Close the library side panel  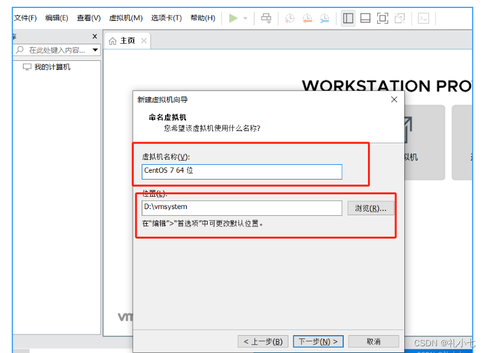pyautogui.click(x=95, y=36)
